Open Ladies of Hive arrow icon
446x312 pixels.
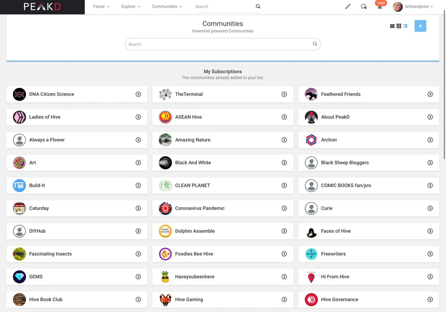[138, 117]
